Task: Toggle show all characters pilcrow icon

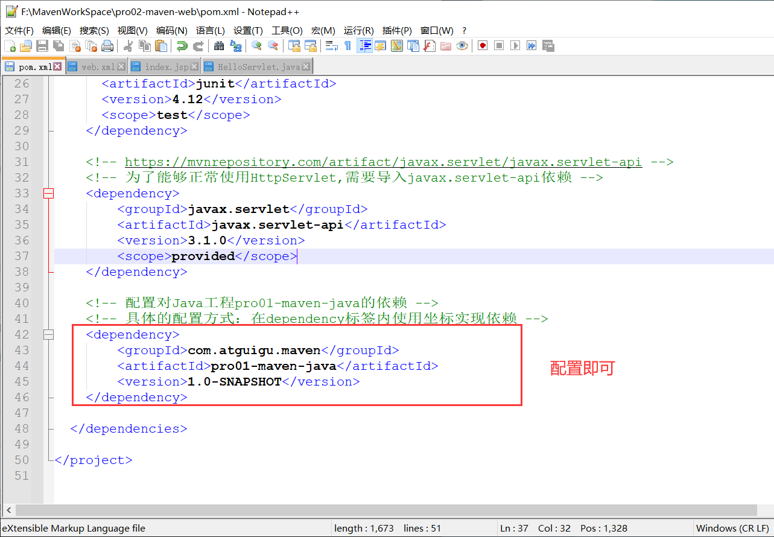Action: [347, 46]
